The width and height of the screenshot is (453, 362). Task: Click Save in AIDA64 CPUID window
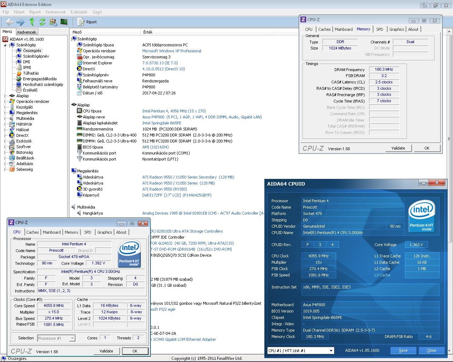(x=403, y=350)
